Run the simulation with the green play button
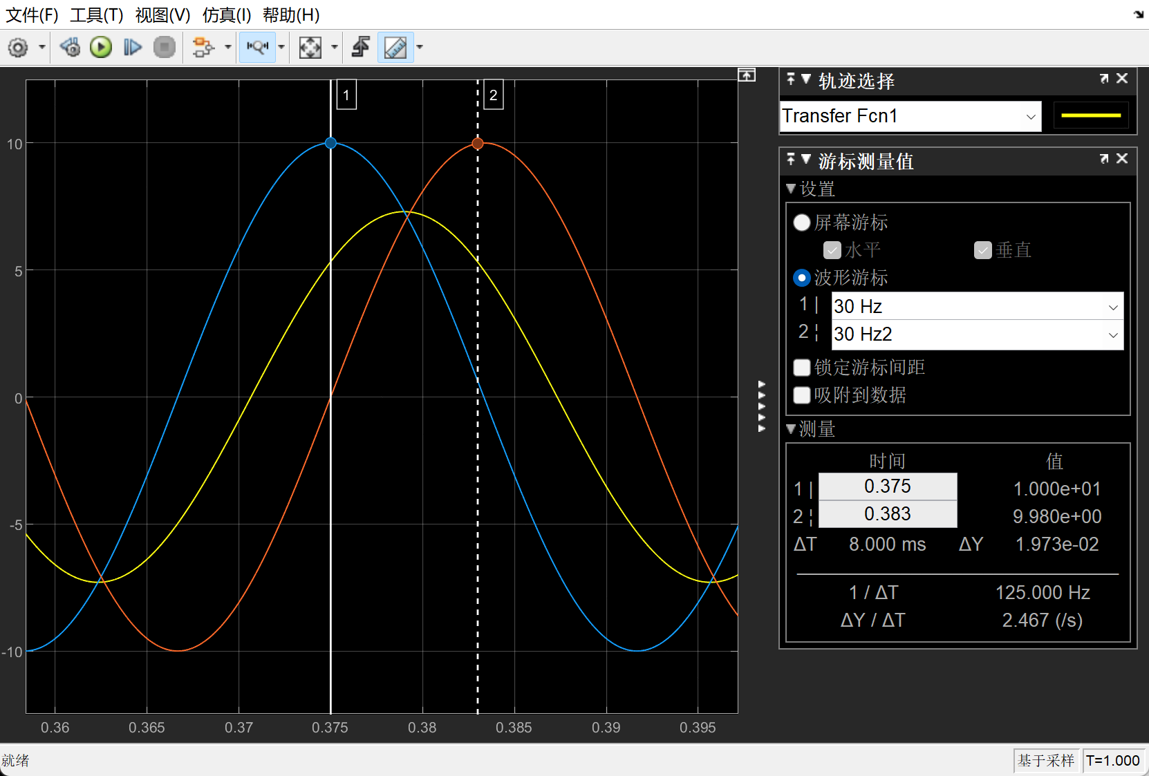 coord(101,48)
